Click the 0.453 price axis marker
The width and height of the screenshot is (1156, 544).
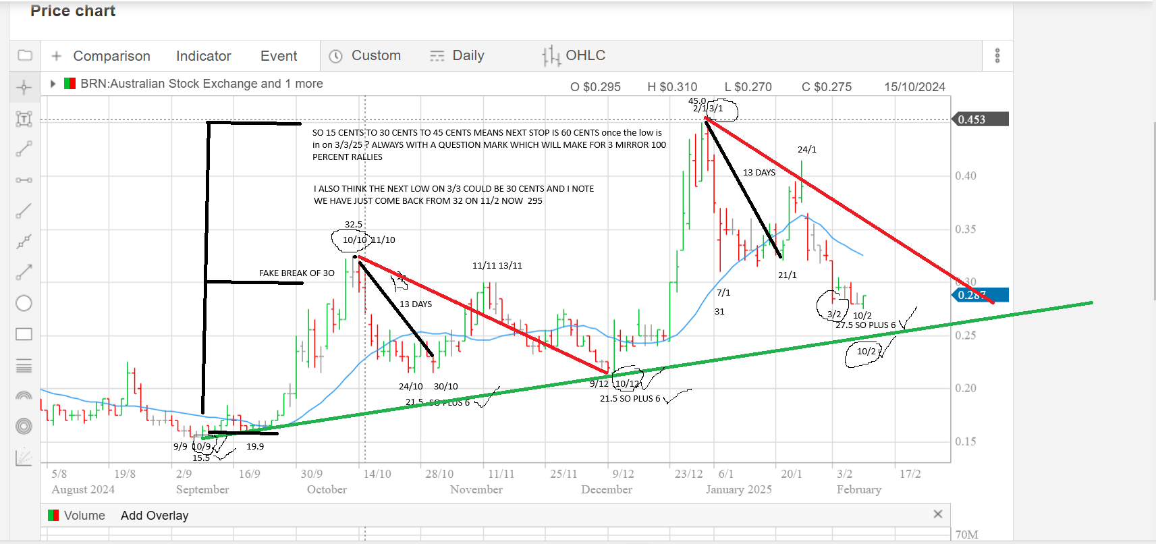tap(980, 119)
